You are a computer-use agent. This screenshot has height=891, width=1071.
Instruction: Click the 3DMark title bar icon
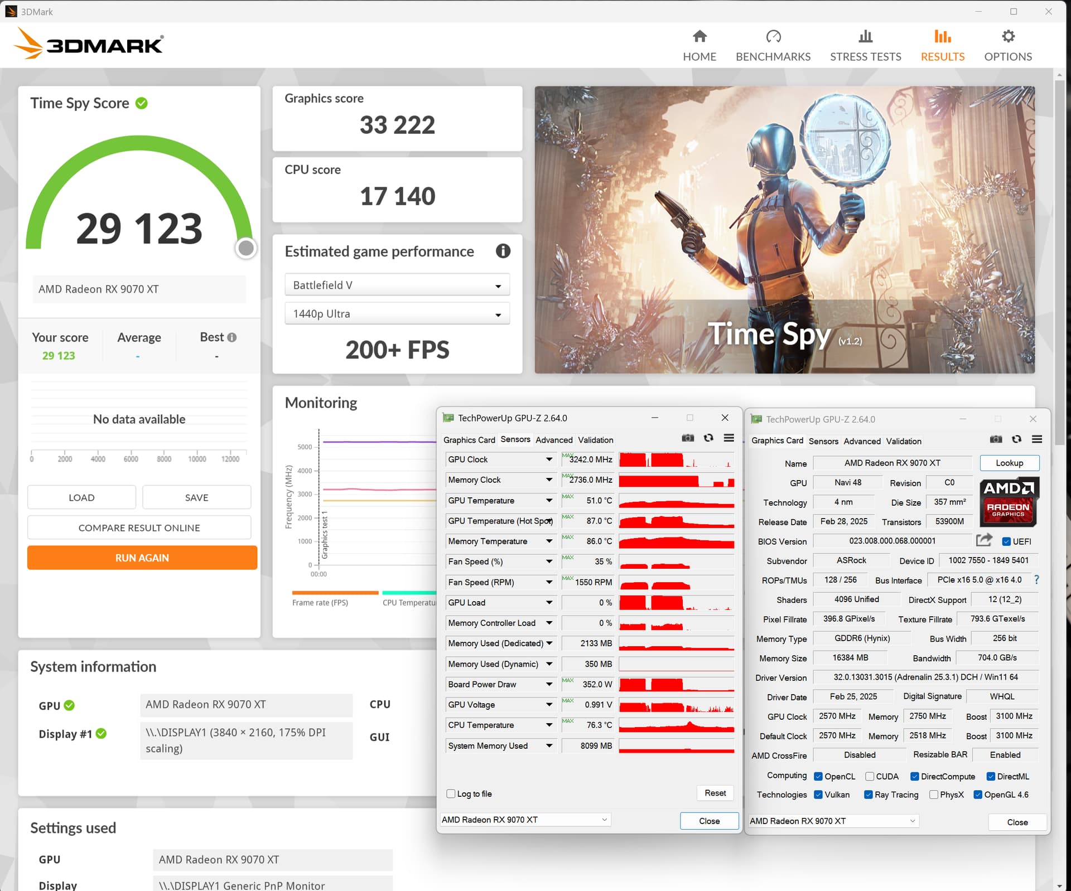click(x=11, y=11)
